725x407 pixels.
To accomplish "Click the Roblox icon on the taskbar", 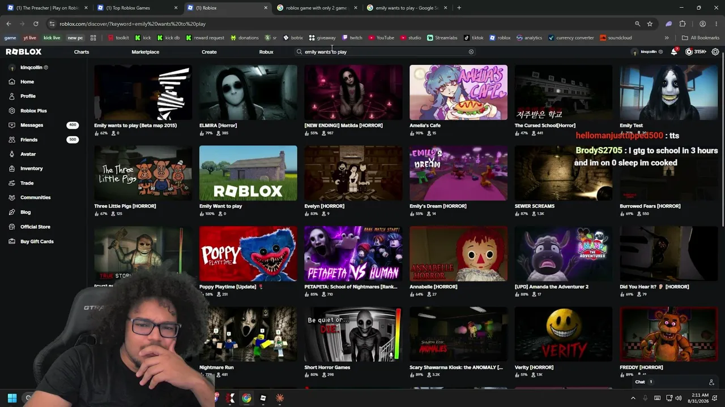I will tap(263, 398).
